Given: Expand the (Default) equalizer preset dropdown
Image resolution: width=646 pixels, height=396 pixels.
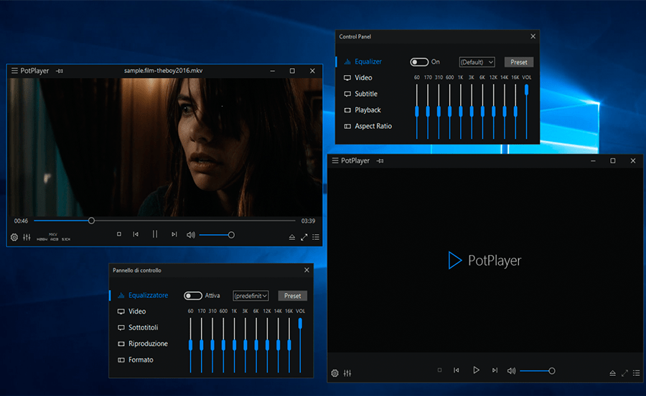Looking at the screenshot, I should 477,62.
